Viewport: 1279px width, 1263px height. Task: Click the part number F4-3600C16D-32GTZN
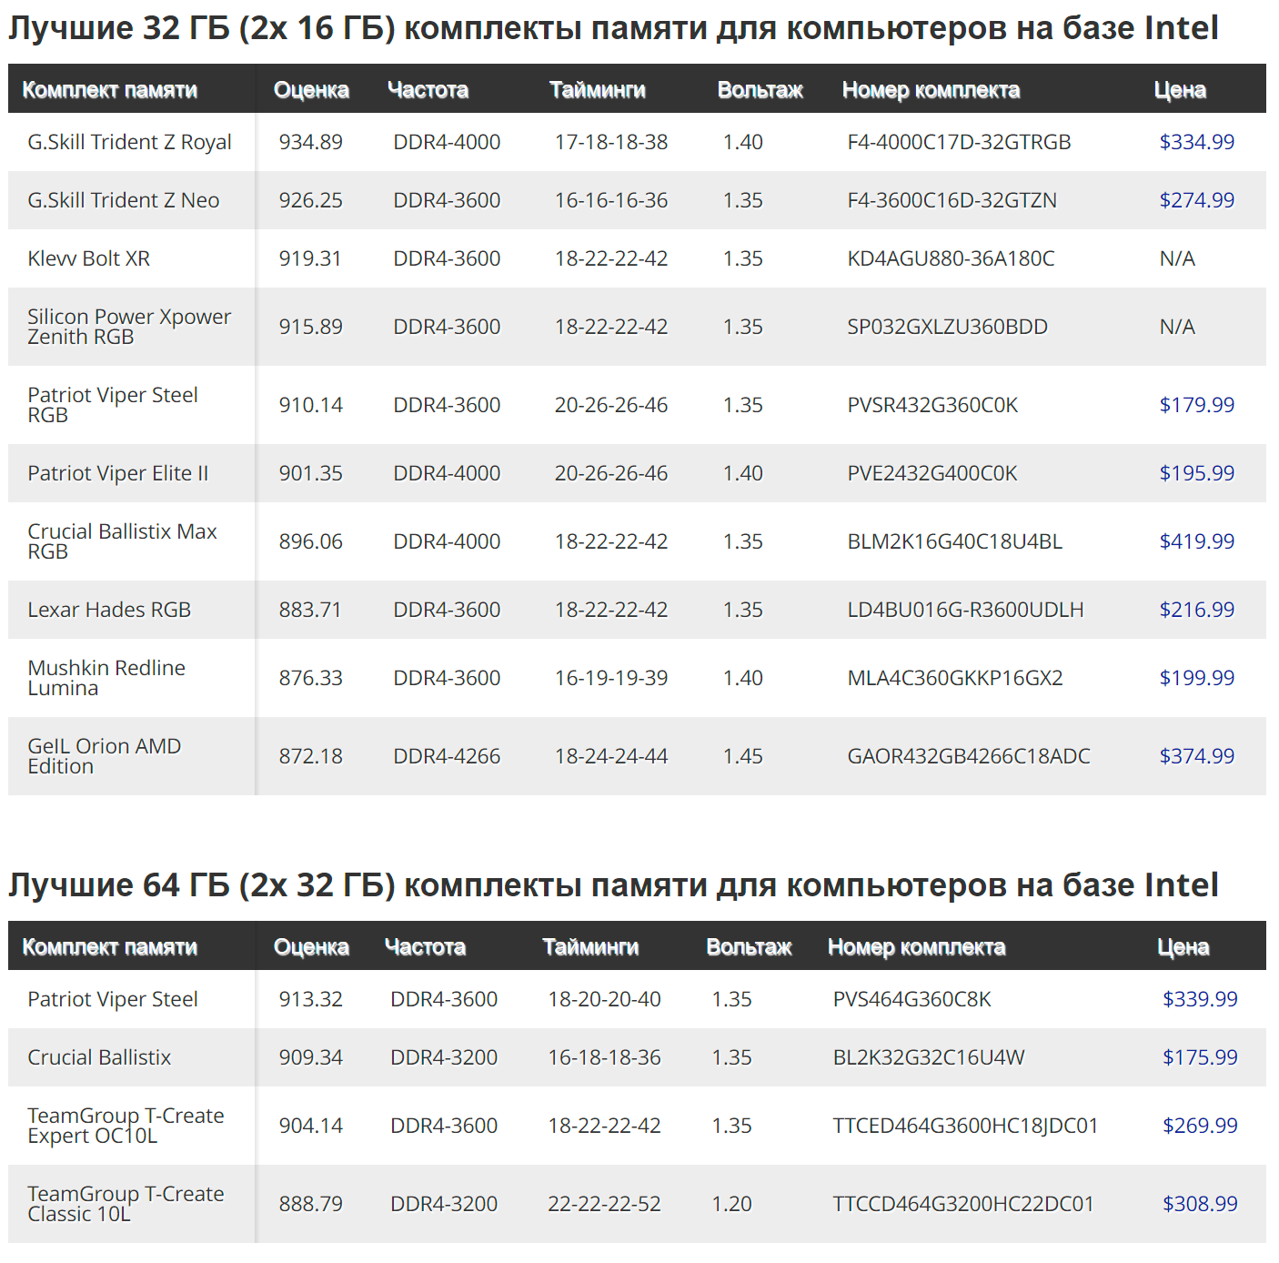pos(952,200)
